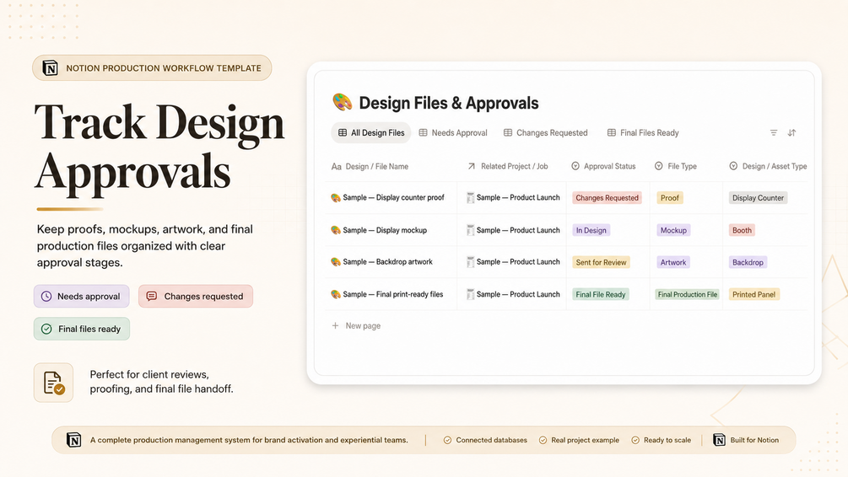Click the Design Files & Approvals title
The height and width of the screenshot is (477, 848).
pos(449,103)
